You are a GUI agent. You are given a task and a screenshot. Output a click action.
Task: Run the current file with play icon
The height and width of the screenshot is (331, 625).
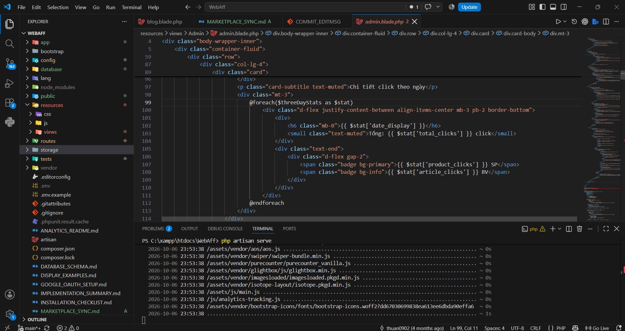(x=558, y=22)
